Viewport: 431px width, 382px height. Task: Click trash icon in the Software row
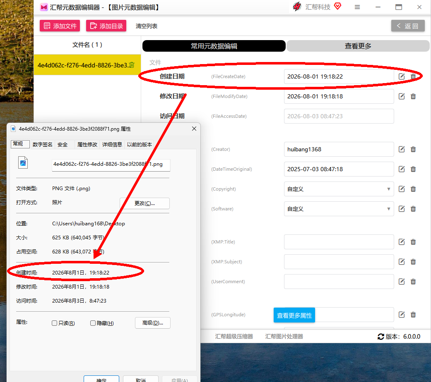(413, 209)
